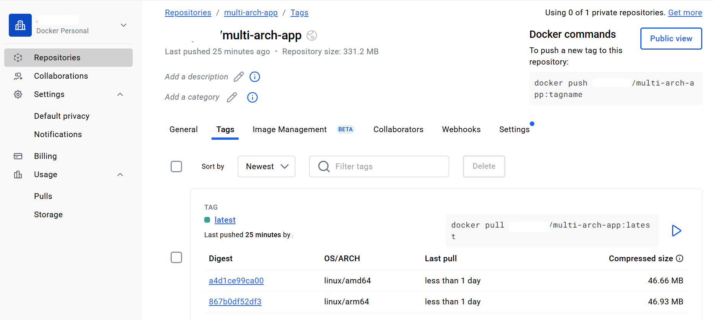
Task: Open the Collaborators tab
Action: click(x=399, y=129)
